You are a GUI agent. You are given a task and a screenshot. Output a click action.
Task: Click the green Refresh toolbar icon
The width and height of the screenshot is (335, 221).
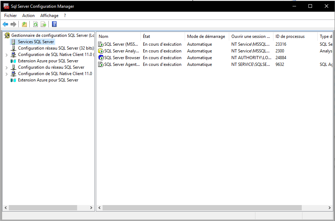tap(35, 24)
